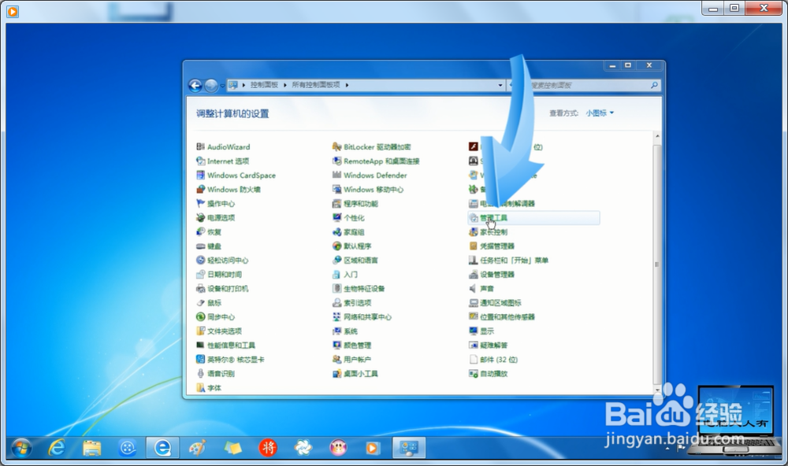This screenshot has width=788, height=466.
Task: Click the scrollbar down arrow in Control Panel
Action: point(657,390)
